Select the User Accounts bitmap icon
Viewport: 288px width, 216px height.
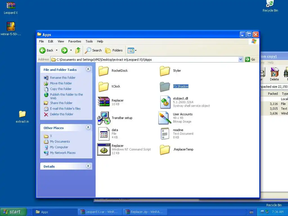click(165, 118)
